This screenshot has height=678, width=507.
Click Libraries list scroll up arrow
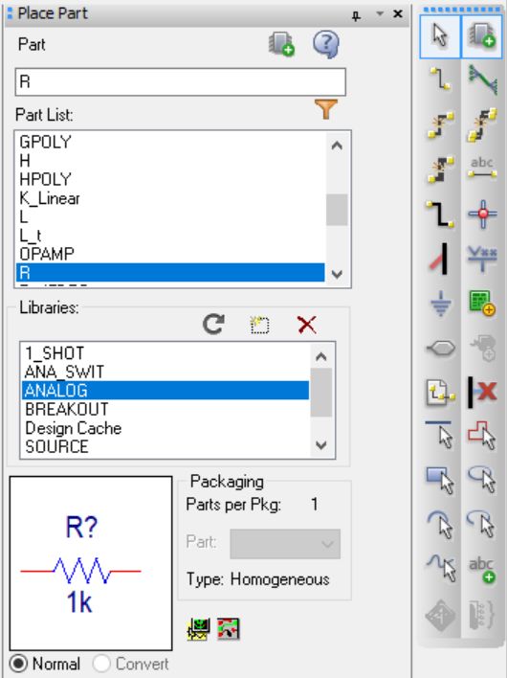click(x=320, y=357)
